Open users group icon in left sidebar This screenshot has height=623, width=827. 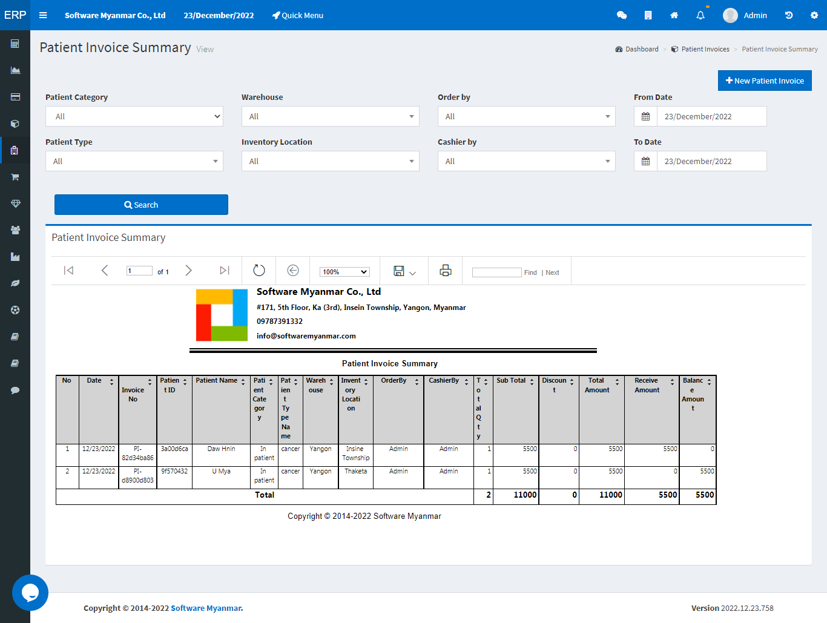[x=15, y=230]
